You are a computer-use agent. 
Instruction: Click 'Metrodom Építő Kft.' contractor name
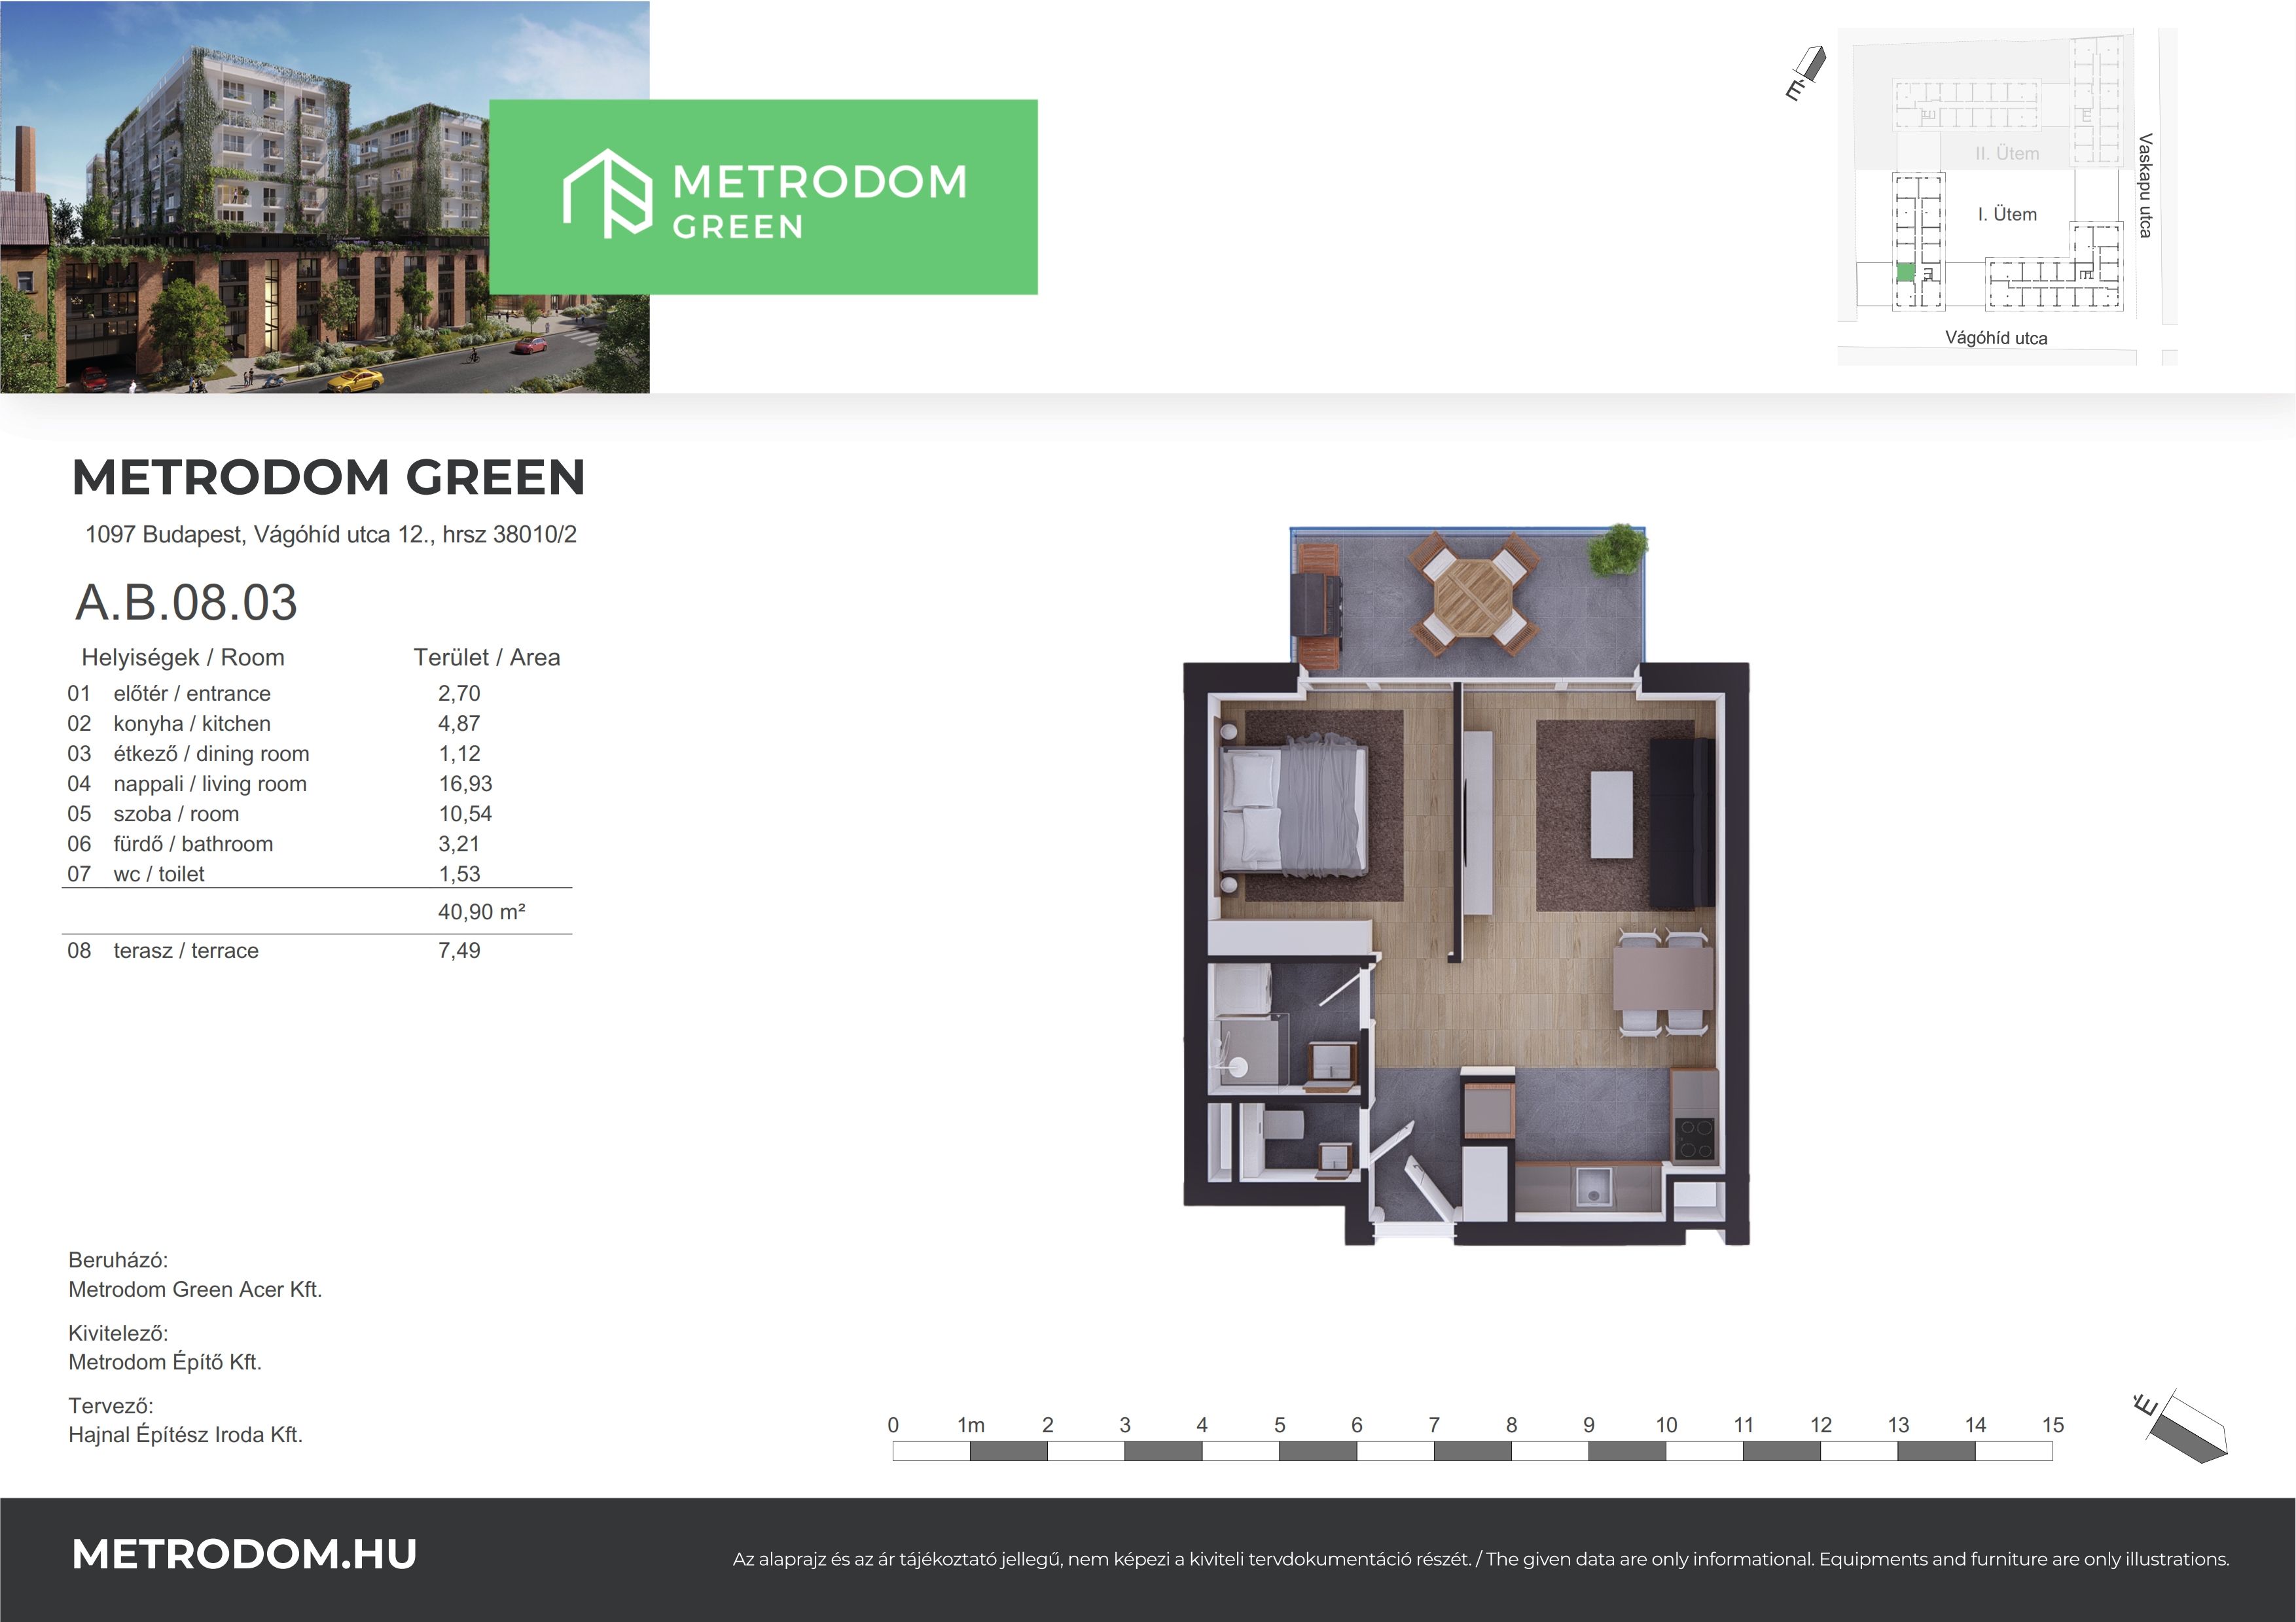pyautogui.click(x=165, y=1362)
